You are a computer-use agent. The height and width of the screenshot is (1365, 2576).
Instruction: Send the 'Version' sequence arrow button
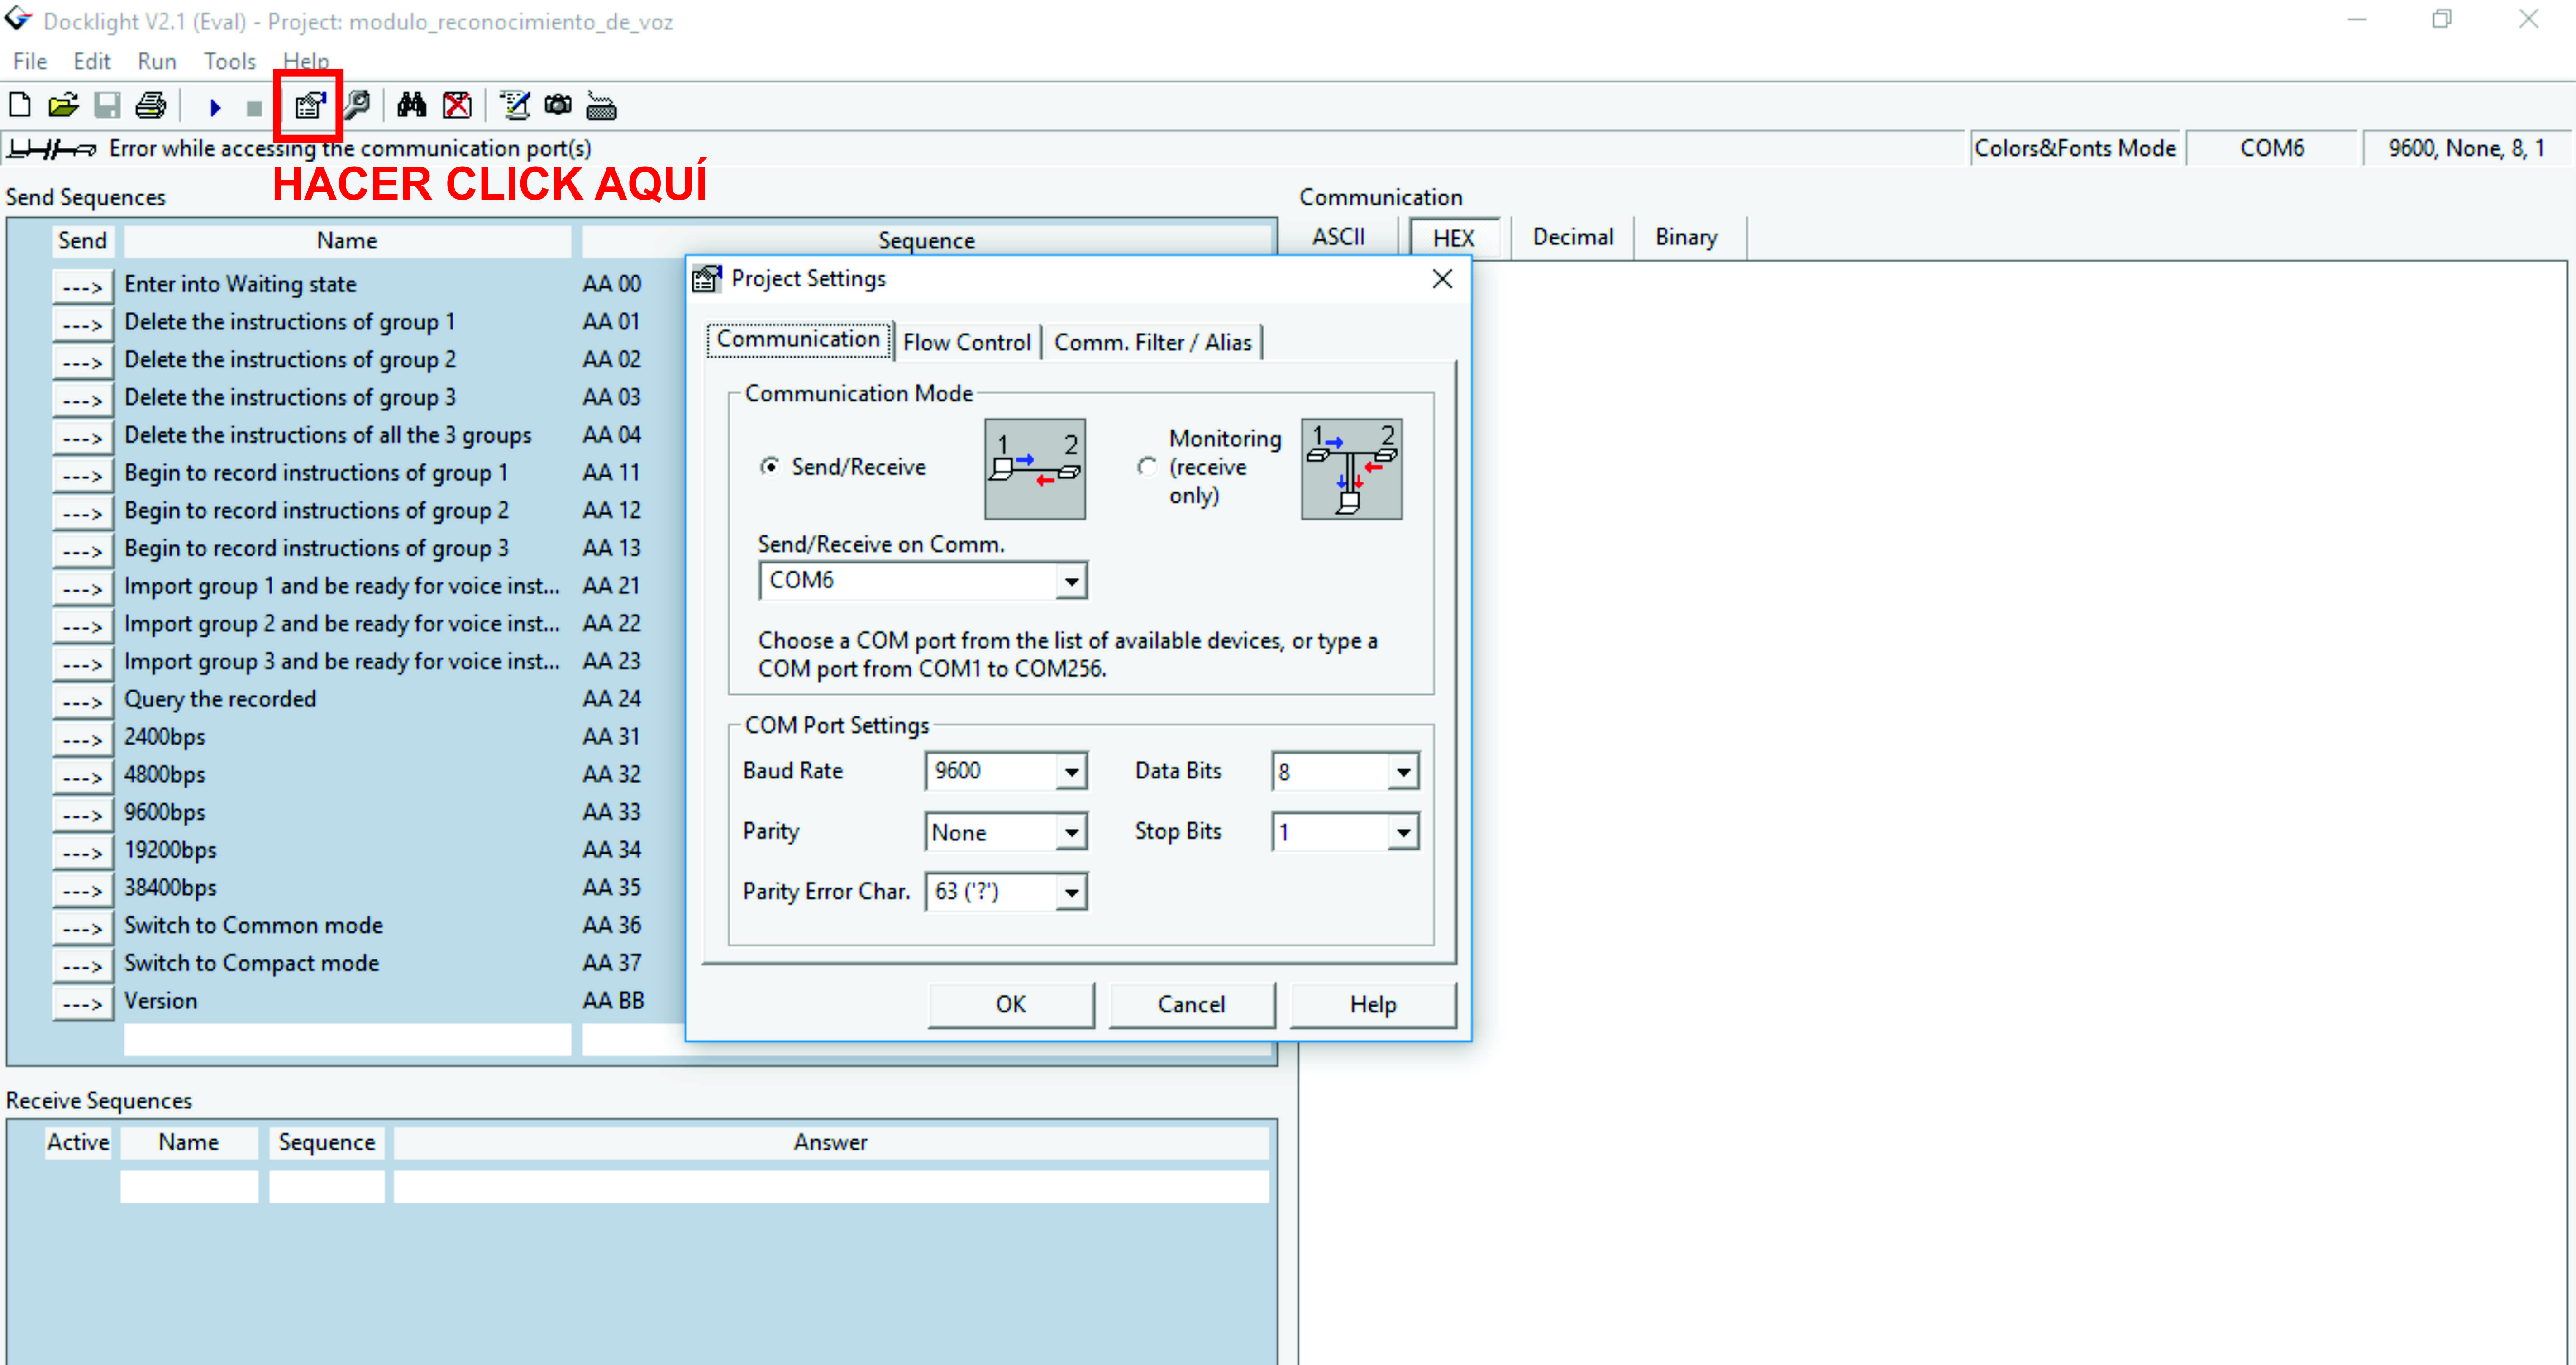(83, 1003)
